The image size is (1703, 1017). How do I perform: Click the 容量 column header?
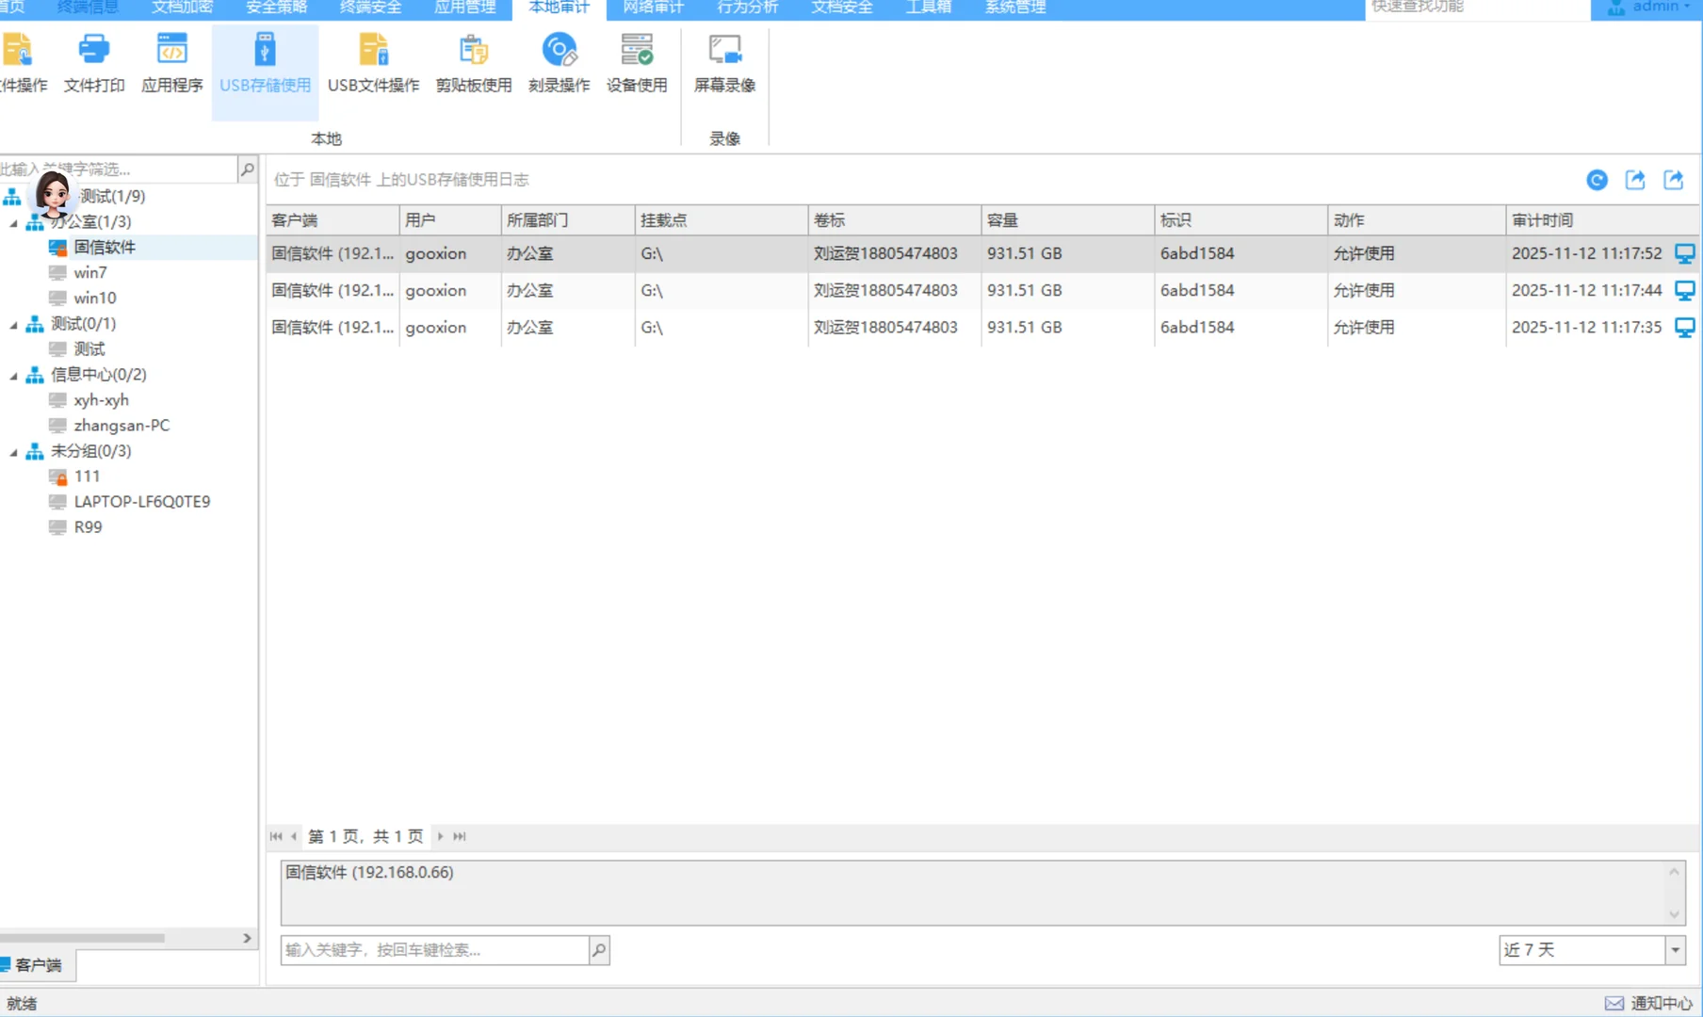(1067, 220)
